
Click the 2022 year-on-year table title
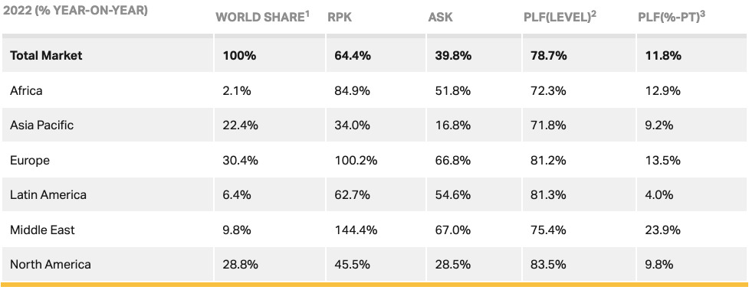(x=75, y=10)
